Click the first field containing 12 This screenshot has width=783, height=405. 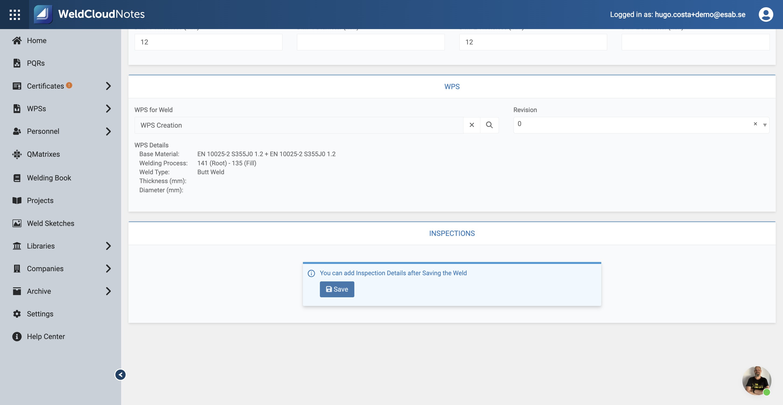point(208,42)
